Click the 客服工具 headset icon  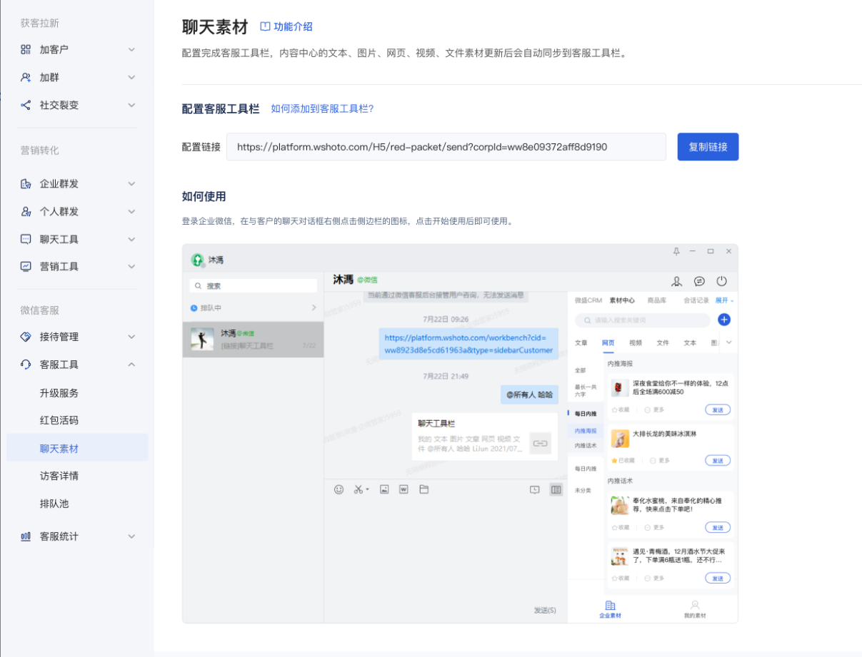[x=26, y=365]
